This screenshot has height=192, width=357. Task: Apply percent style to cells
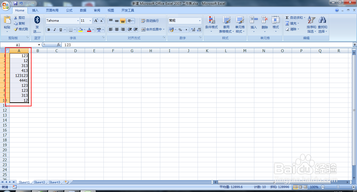[x=180, y=30]
